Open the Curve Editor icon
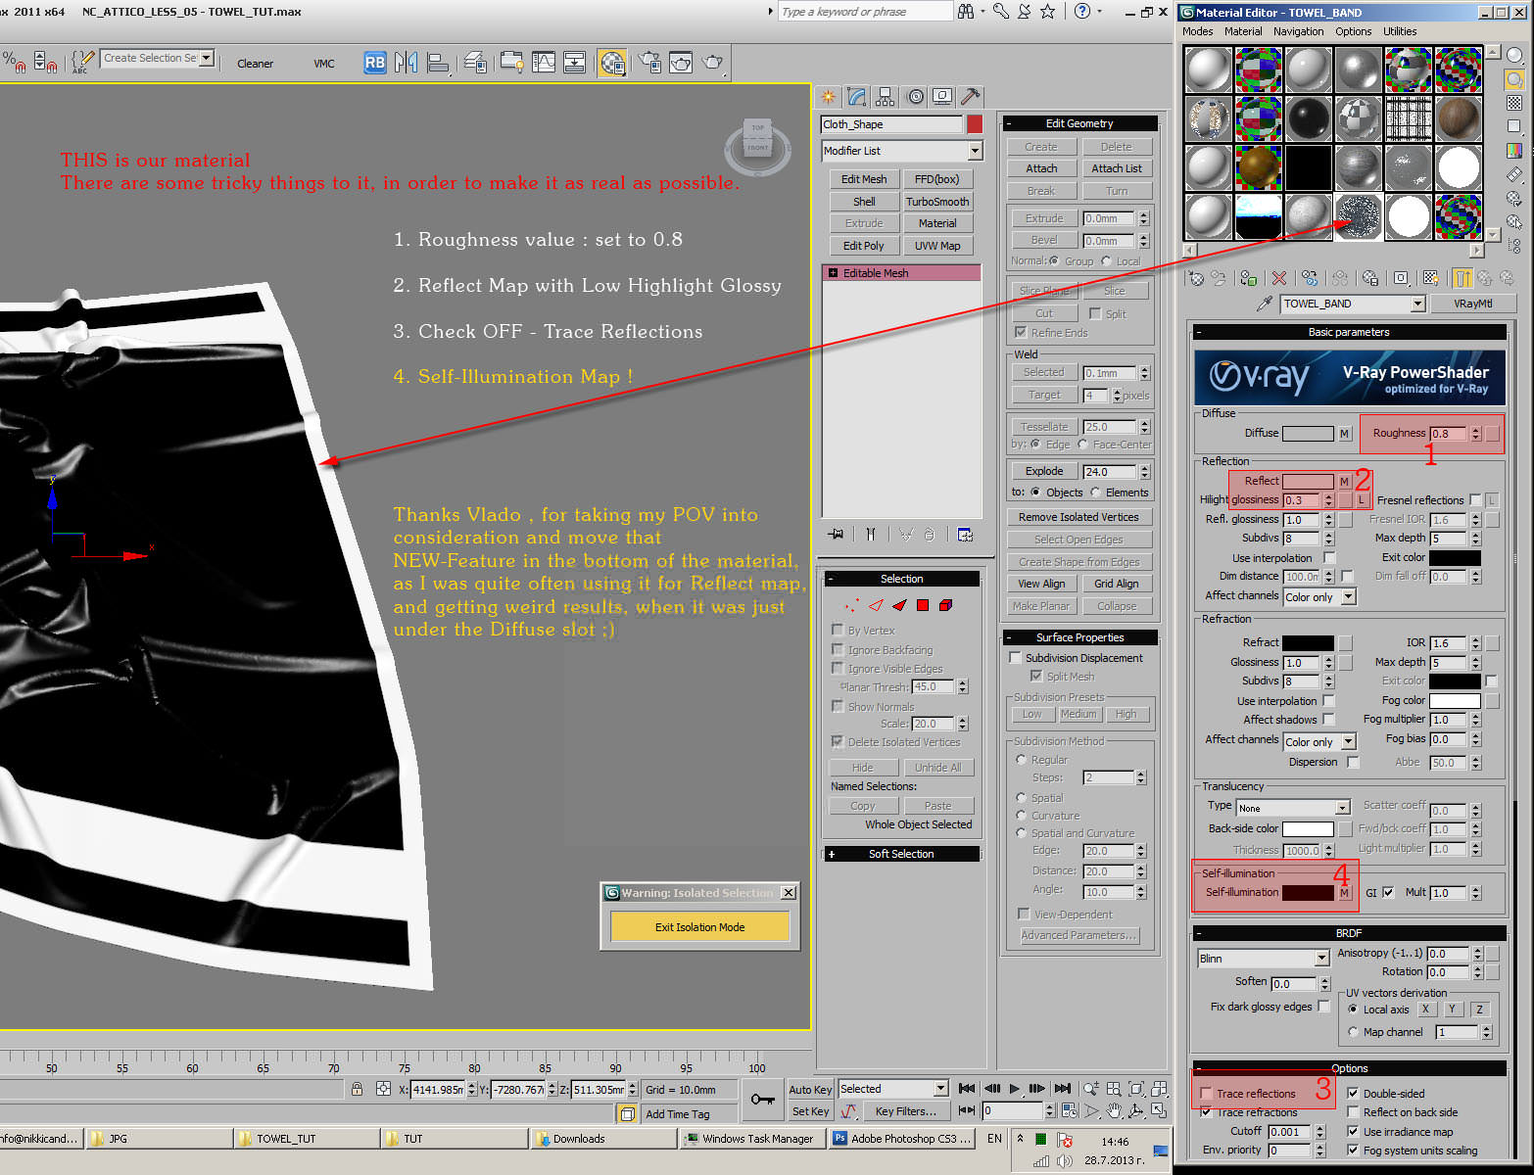The height and width of the screenshot is (1175, 1534). coord(544,63)
